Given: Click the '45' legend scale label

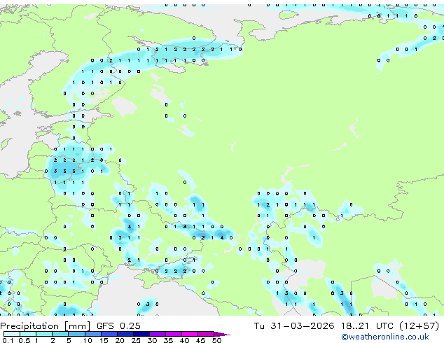Looking at the screenshot, I should pos(200,340).
